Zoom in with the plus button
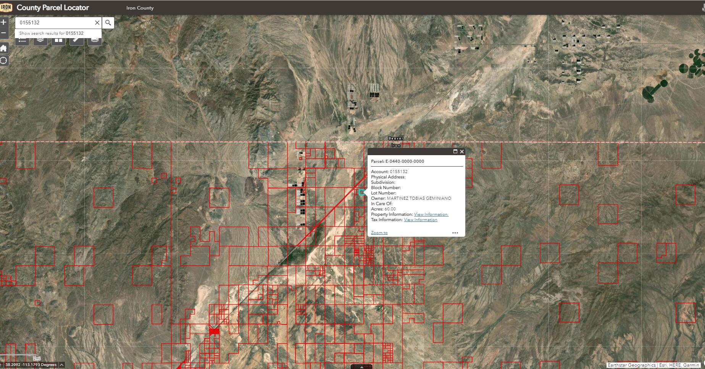The width and height of the screenshot is (705, 369). [4, 22]
